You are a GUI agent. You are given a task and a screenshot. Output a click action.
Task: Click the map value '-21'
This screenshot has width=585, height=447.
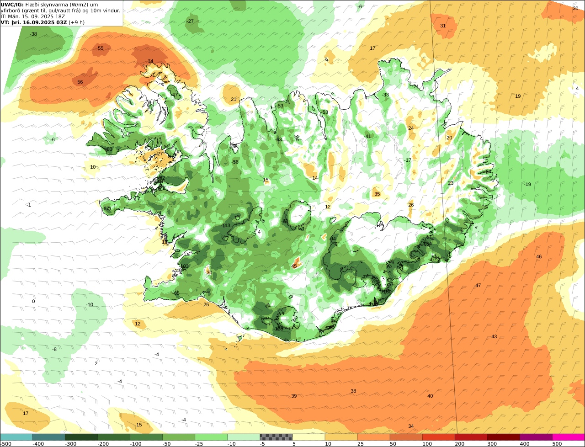point(415,87)
